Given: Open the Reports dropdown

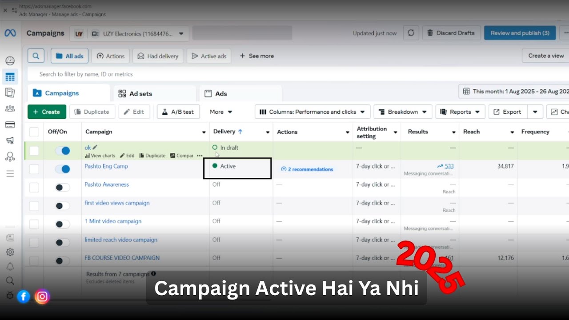Looking at the screenshot, I should (x=460, y=112).
